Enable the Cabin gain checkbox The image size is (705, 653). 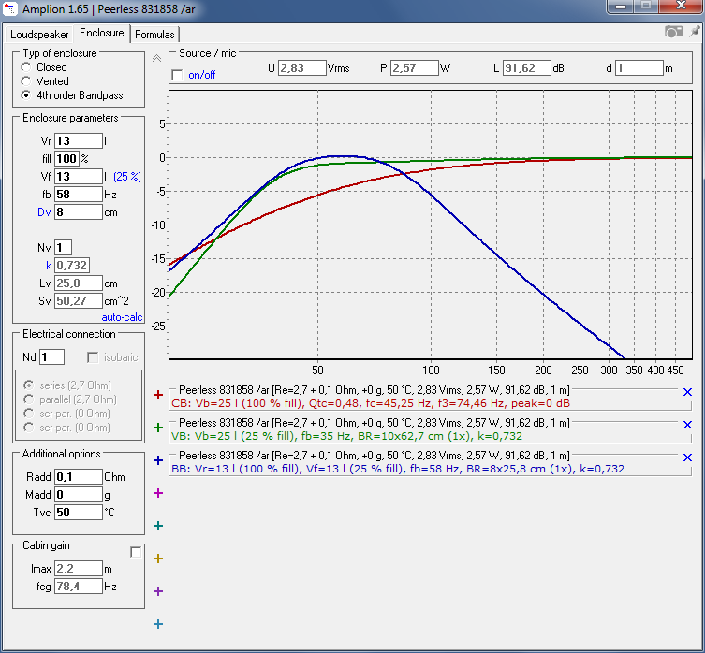[136, 552]
